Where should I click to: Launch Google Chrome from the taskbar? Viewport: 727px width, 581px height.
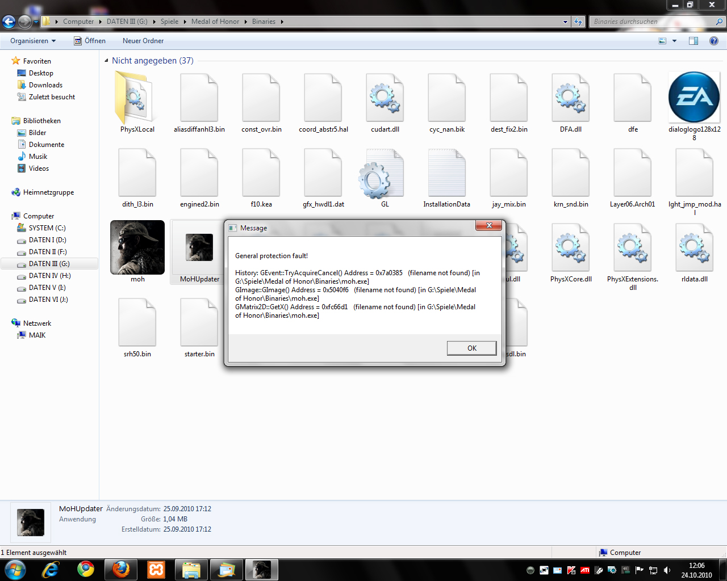coord(86,569)
